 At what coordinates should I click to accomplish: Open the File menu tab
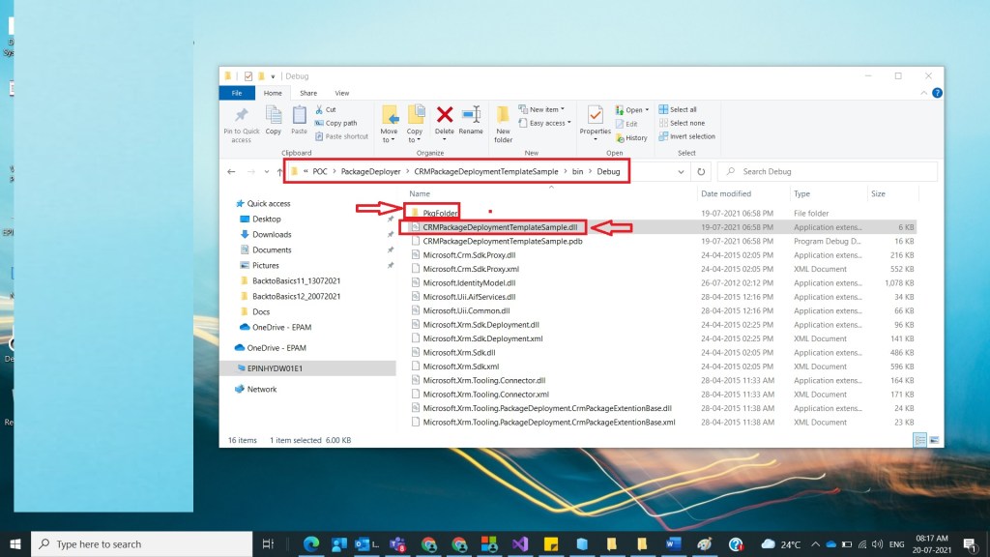coord(237,93)
